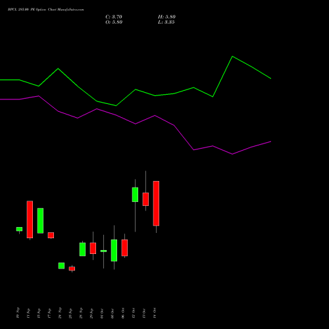Select the open value 'O: 5.80'
This screenshot has width=329, height=329.
tap(114, 22)
